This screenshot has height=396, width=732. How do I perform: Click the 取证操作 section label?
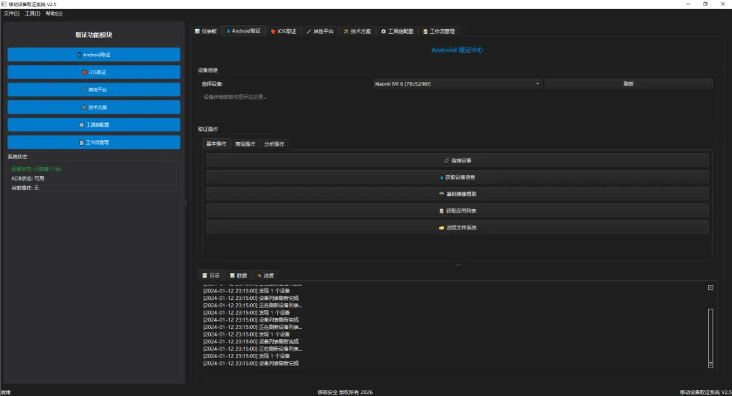pyautogui.click(x=208, y=129)
